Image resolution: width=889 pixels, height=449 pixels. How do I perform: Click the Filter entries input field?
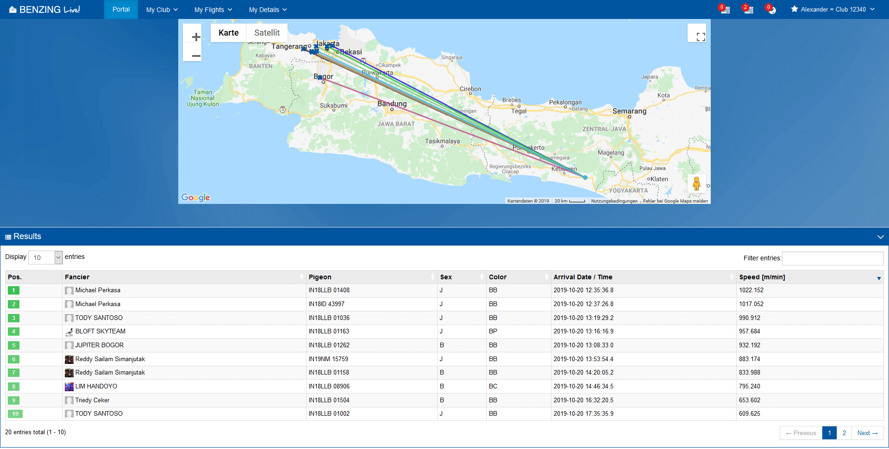(x=833, y=258)
